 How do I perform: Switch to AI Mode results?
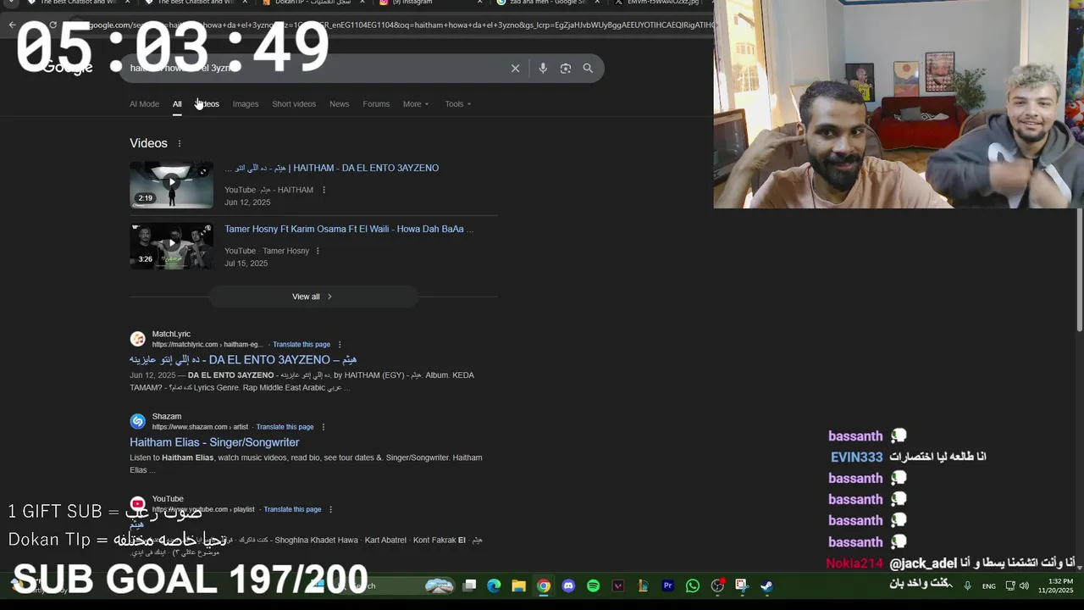[144, 104]
